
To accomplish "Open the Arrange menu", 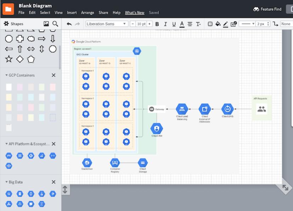I will point(87,13).
